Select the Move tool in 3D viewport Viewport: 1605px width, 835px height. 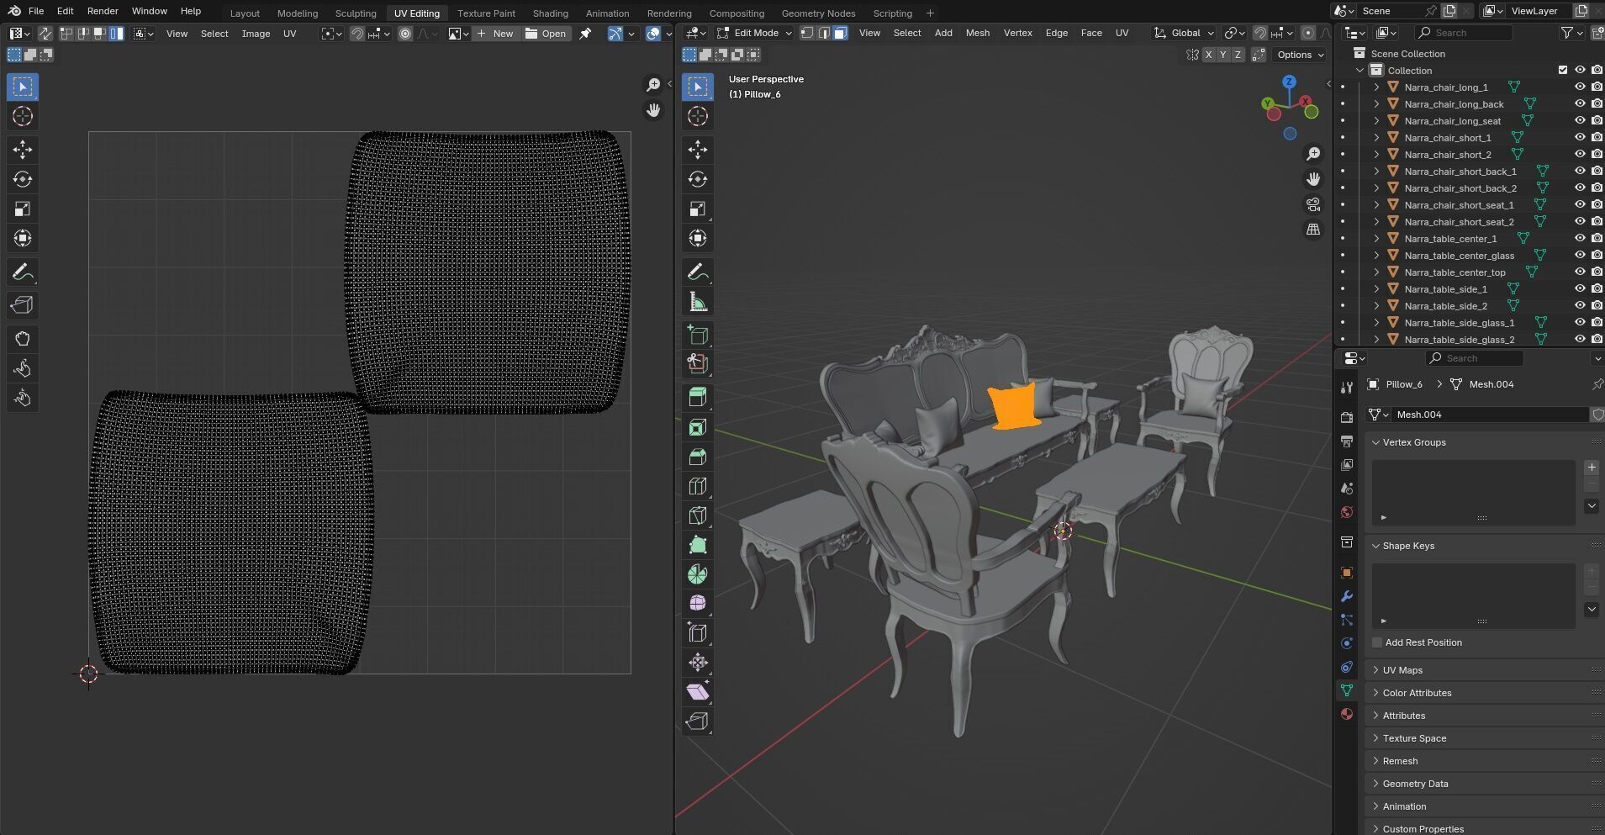(698, 150)
